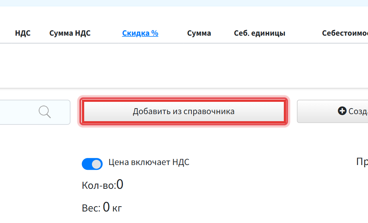Click the Вес value 0 кг
Viewport: 368px width, 223px height.
point(112,207)
